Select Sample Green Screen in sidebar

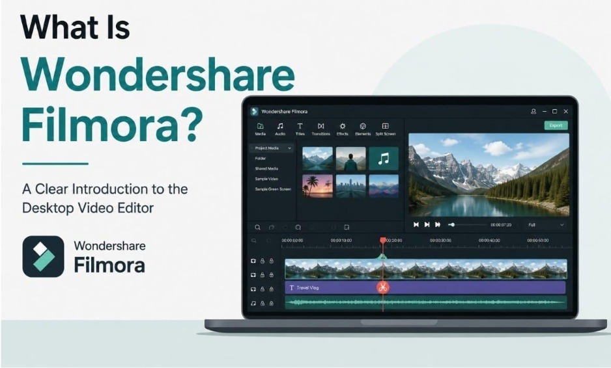tap(273, 189)
